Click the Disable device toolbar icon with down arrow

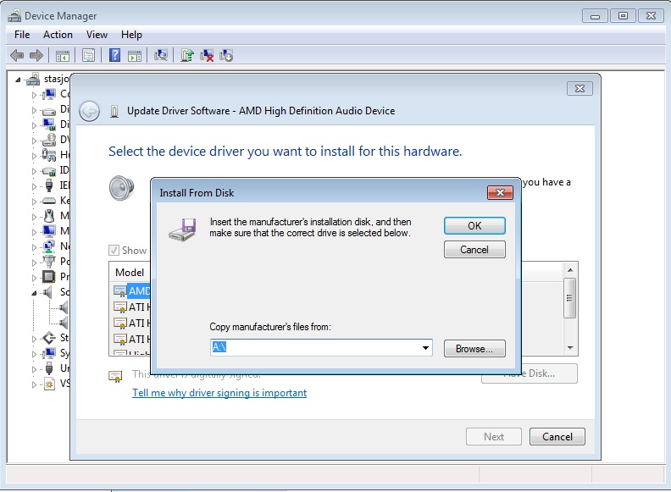(226, 55)
